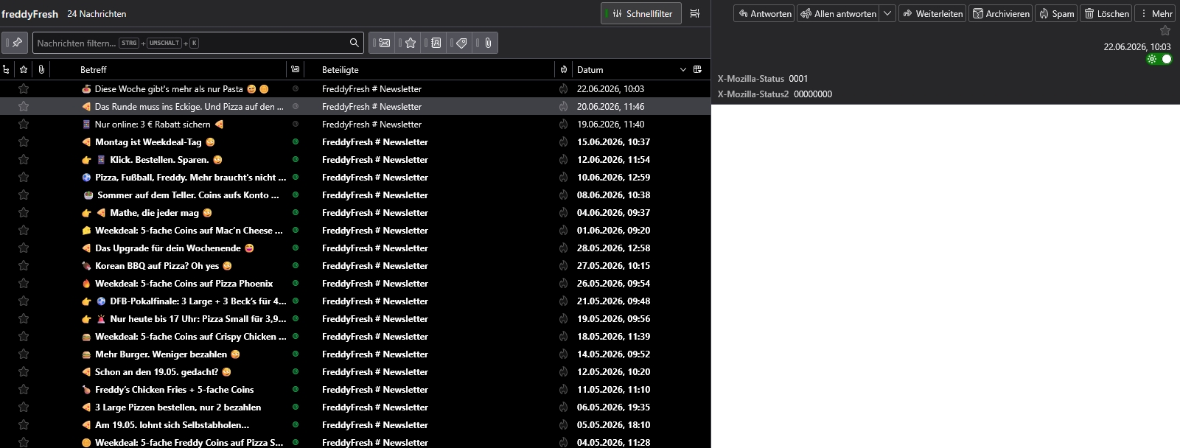Sort by the spam flame column header
This screenshot has height=448, width=1180.
pos(564,69)
